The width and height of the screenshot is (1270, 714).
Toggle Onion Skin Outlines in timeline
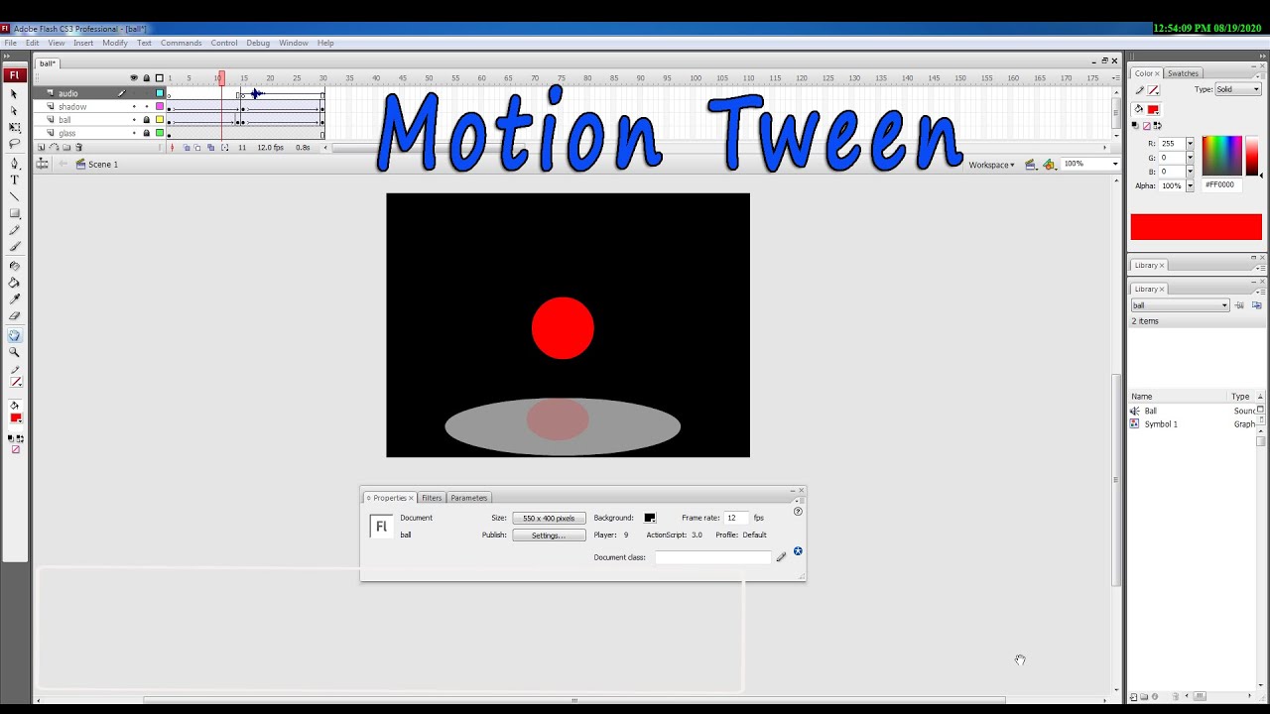click(197, 147)
